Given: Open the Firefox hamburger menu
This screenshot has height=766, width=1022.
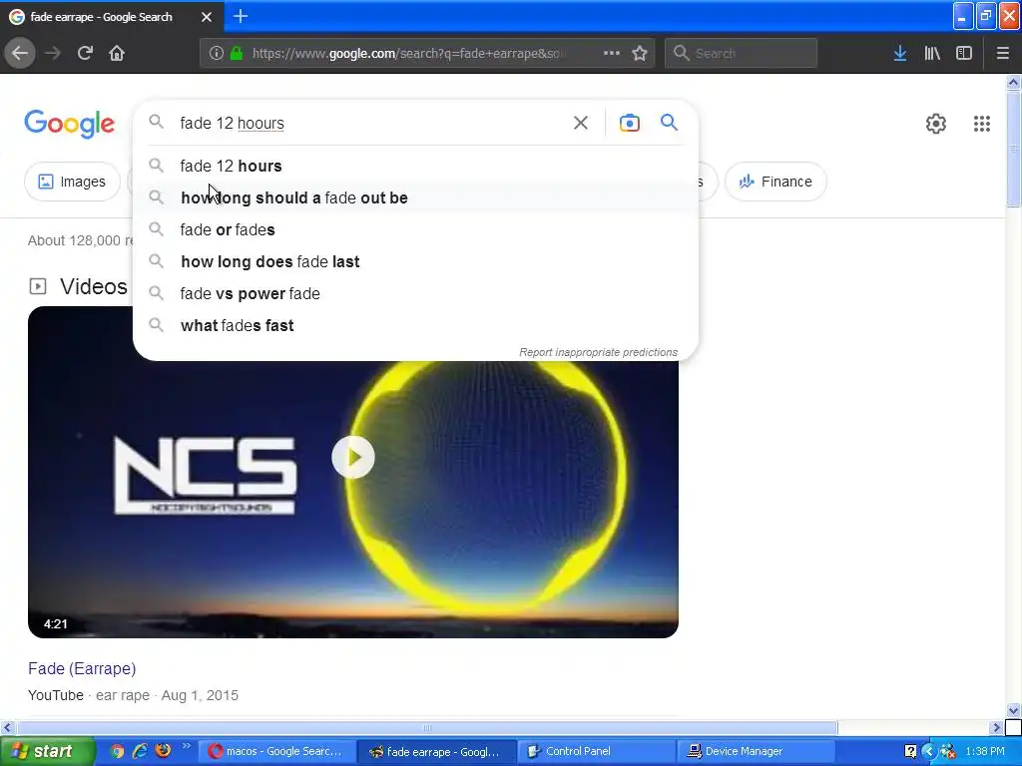Looking at the screenshot, I should click(1002, 54).
